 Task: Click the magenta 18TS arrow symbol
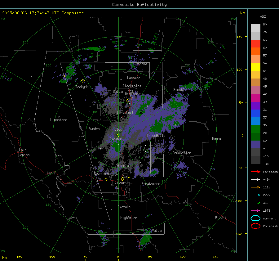click(255, 211)
